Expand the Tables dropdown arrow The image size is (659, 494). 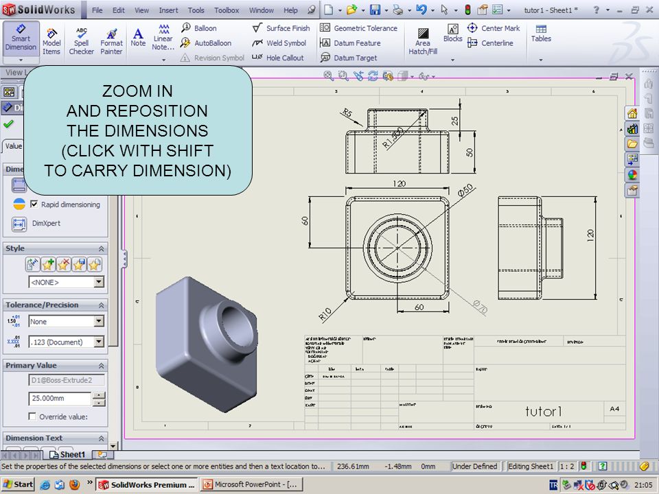coord(540,60)
